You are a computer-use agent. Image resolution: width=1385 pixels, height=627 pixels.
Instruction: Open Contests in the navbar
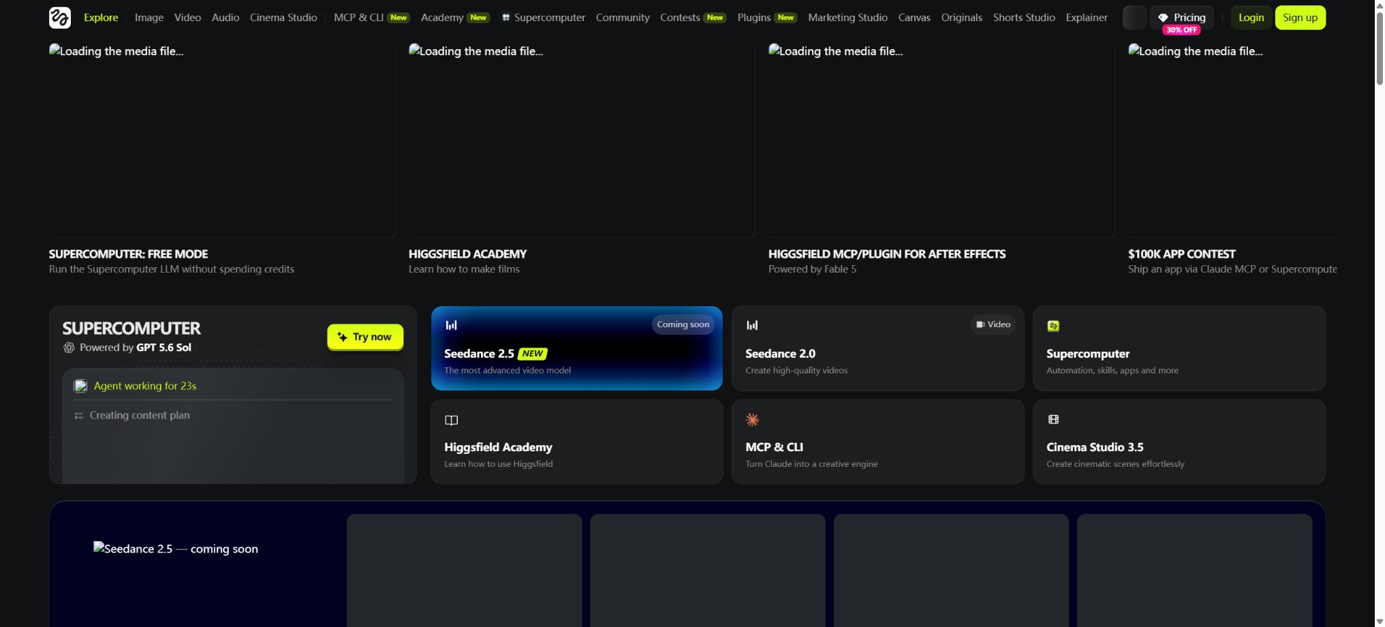[x=693, y=18]
